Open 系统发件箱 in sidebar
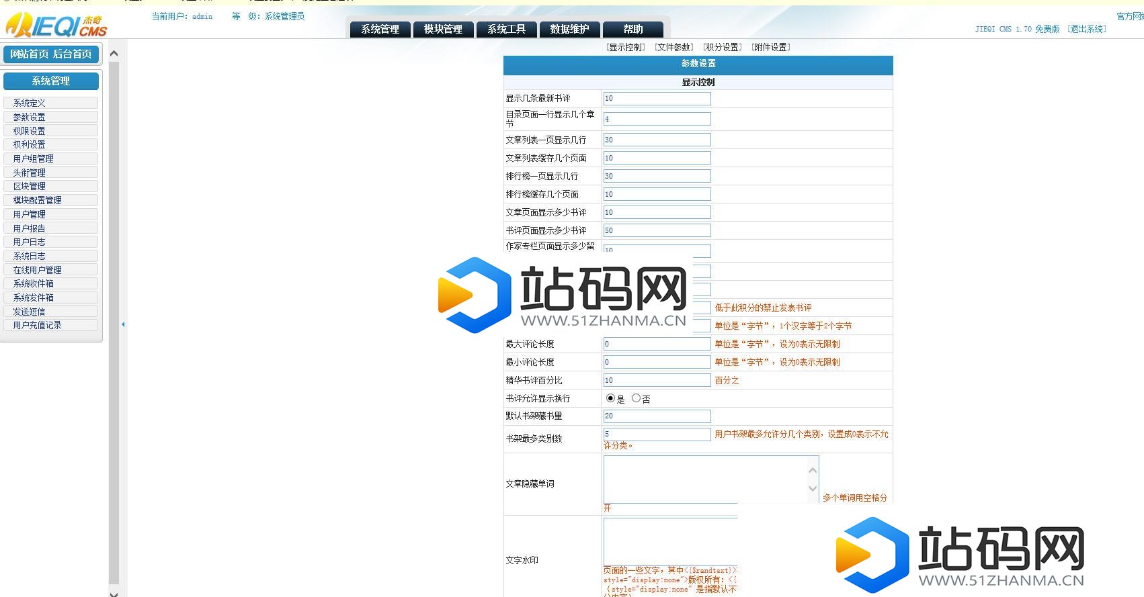Screen dimensions: 1144x597 tap(51, 297)
